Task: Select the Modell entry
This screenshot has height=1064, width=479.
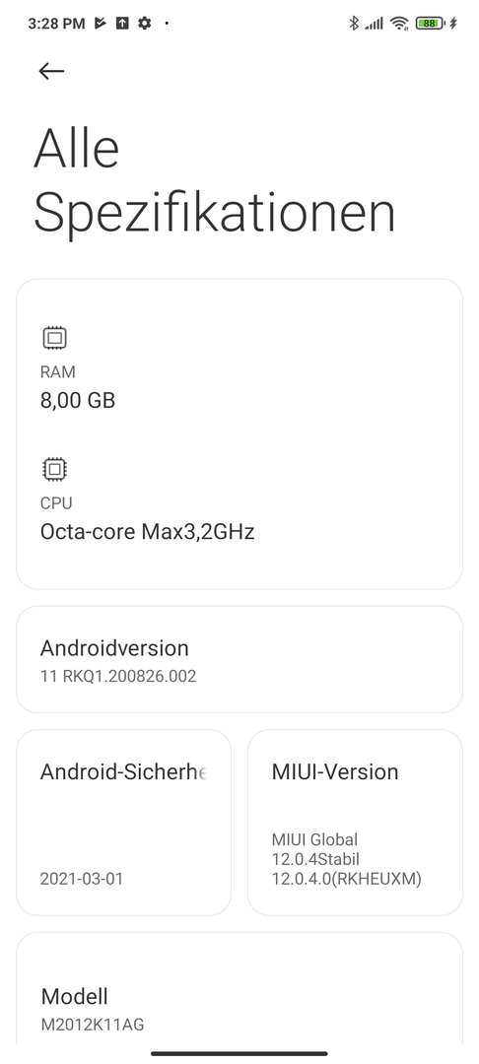Action: click(x=239, y=989)
